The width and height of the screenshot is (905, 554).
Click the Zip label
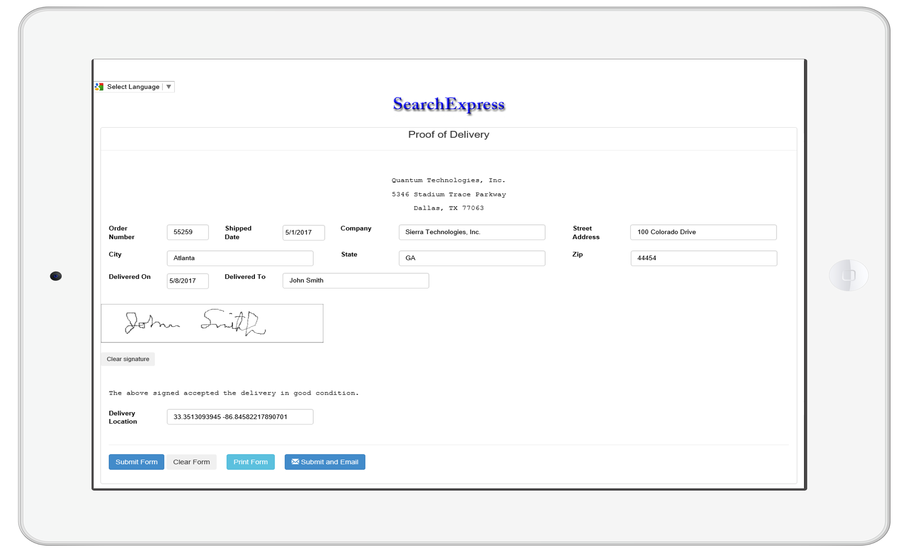578,254
